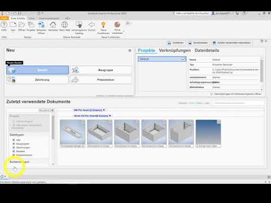
Task: Create a new Bauteil part
Action: [37, 70]
